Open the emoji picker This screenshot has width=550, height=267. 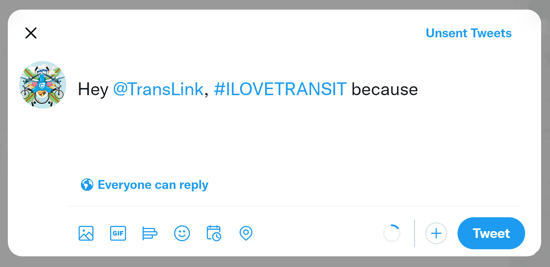coord(182,233)
